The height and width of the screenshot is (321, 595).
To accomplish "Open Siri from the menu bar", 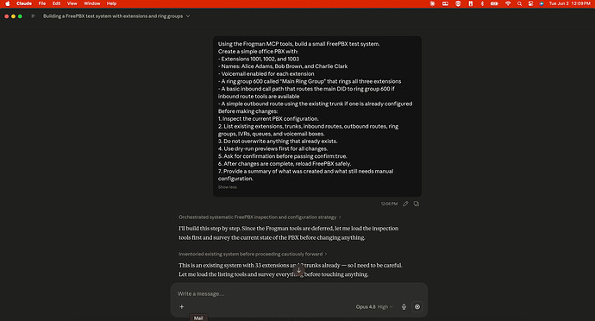I will [x=542, y=3].
